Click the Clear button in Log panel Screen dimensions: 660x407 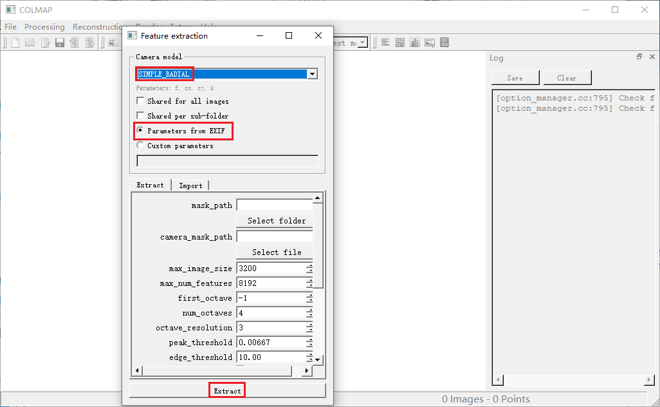[x=567, y=77]
